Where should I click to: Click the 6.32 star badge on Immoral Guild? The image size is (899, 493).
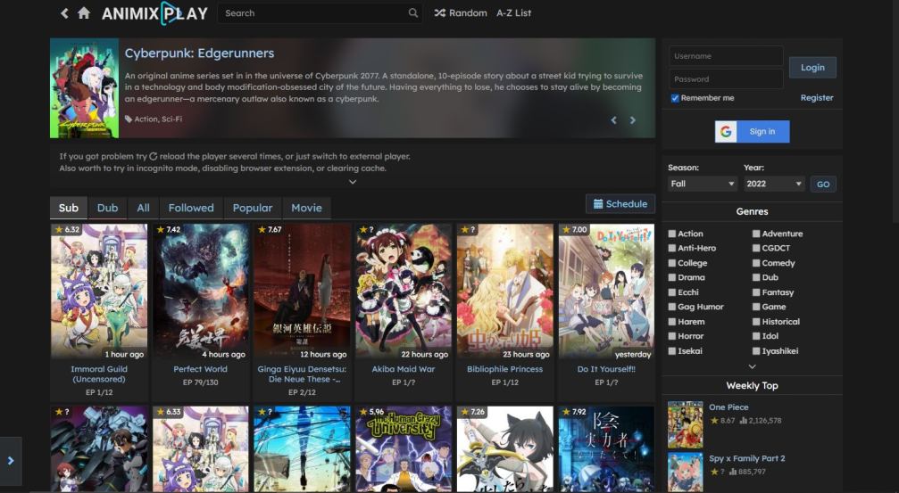[x=67, y=230]
